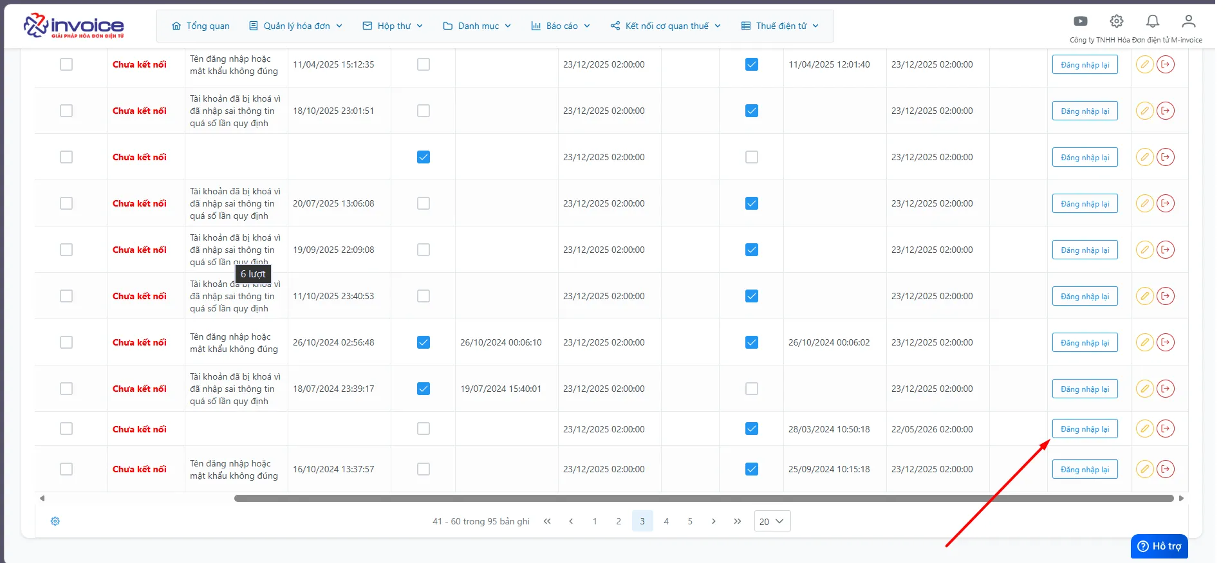Open the YouTube video guide icon
Image resolution: width=1230 pixels, height=563 pixels.
click(1081, 21)
